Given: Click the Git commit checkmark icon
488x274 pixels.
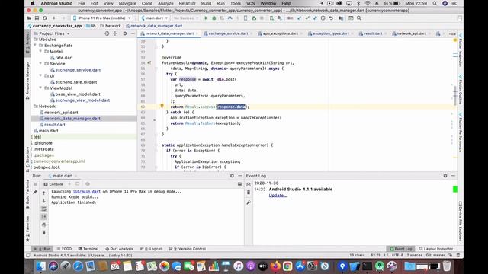Looking at the screenshot, I should click(x=307, y=18).
